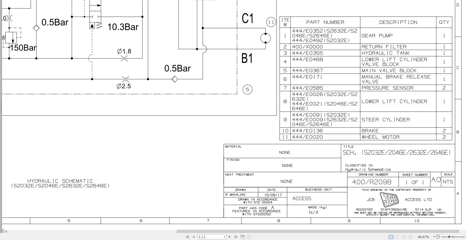Enable continuous page view layout

pyautogui.click(x=397, y=237)
